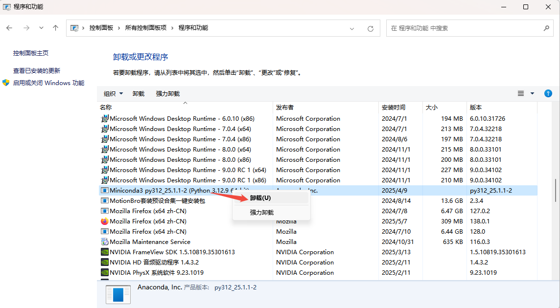
Task: Click the NVIDIA PhysX 系统软件 icon
Action: pos(104,273)
